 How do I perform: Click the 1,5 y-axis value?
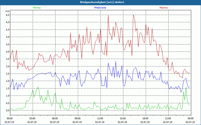tap(8, 88)
